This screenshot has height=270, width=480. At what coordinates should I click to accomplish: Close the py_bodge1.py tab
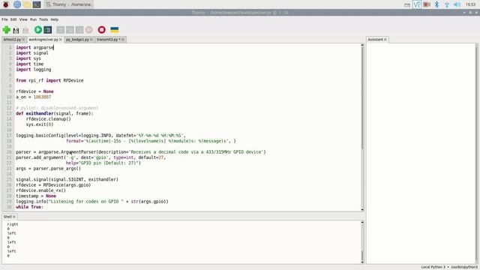(x=91, y=40)
